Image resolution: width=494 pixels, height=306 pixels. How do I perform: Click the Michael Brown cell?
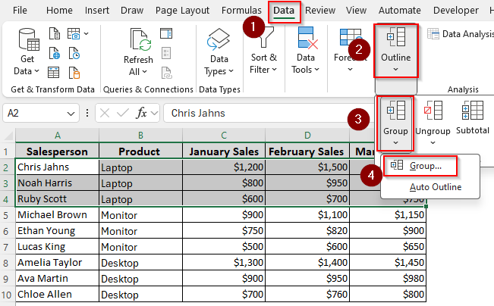(x=58, y=215)
